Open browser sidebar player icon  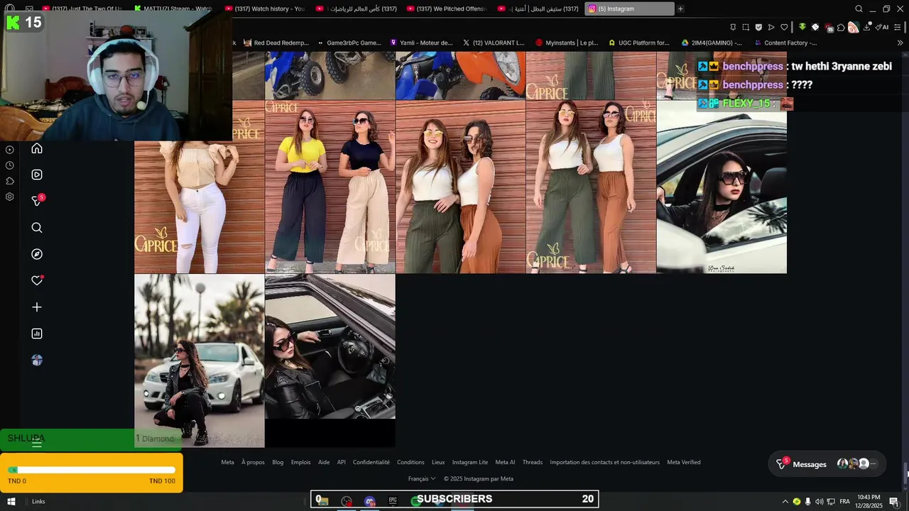pos(10,150)
